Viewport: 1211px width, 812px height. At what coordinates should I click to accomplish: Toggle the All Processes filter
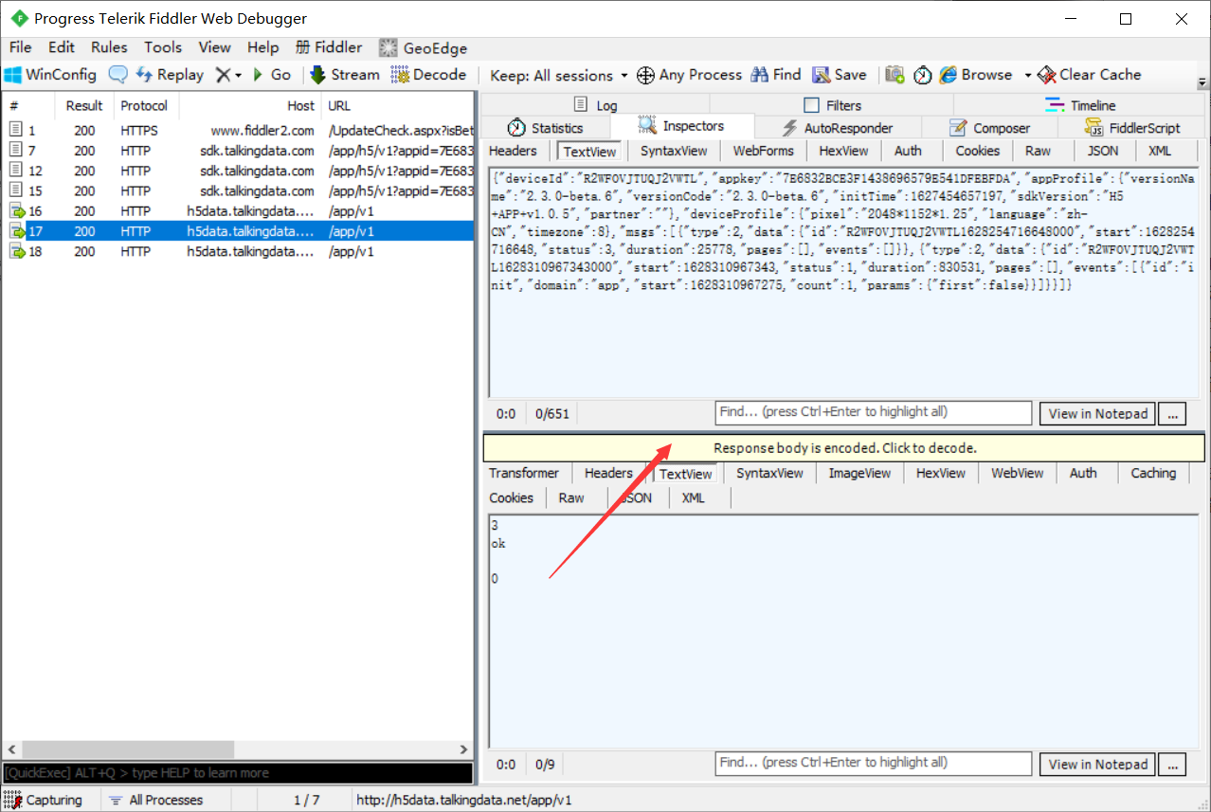click(x=155, y=800)
